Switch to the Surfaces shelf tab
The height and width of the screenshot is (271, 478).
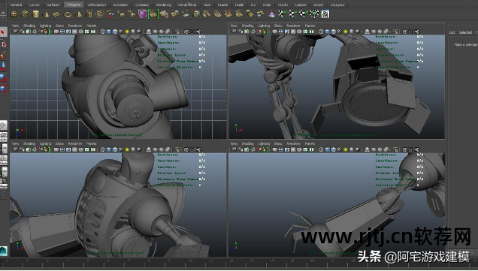[53, 5]
